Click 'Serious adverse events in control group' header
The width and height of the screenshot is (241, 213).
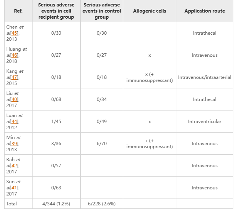pos(102,11)
